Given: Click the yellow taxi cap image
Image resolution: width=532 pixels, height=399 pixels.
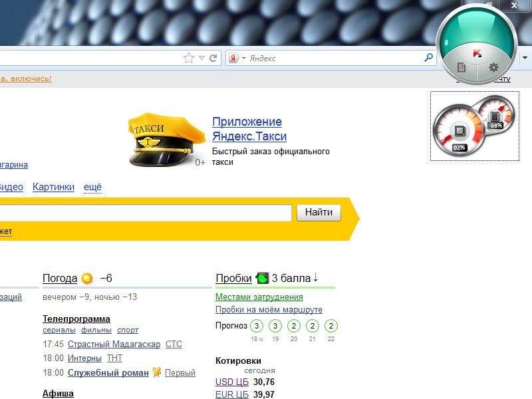Looking at the screenshot, I should coord(167,140).
